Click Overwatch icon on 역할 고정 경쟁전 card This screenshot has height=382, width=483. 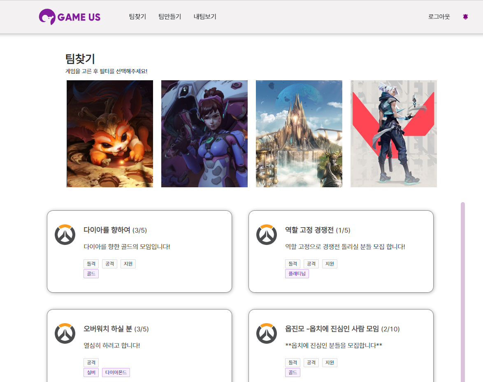click(x=267, y=235)
